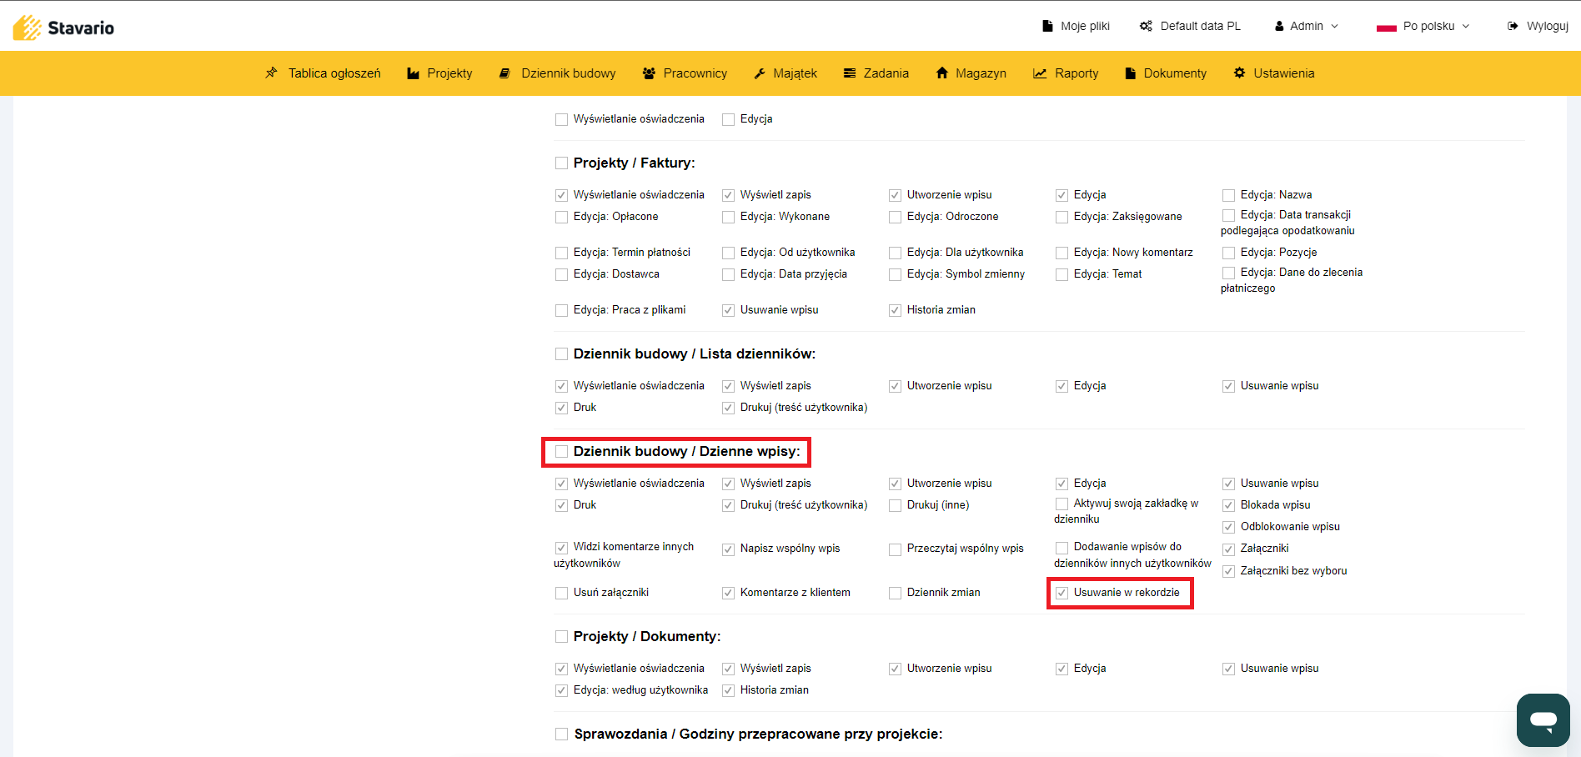Click the Dziennik budowy book icon
1581x757 pixels.
[x=504, y=73]
